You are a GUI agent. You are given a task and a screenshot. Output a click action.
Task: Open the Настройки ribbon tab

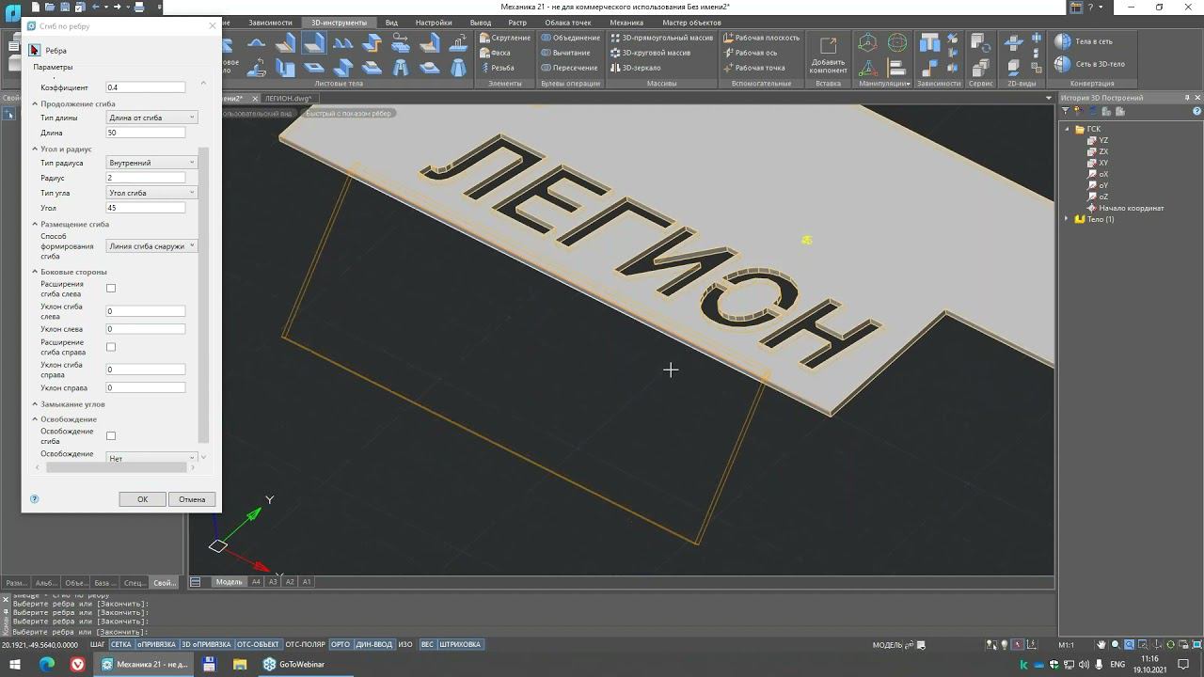click(x=434, y=23)
